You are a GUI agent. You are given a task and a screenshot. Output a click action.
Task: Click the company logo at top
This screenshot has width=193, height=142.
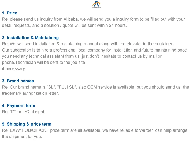pyautogui.click(x=96, y=3)
